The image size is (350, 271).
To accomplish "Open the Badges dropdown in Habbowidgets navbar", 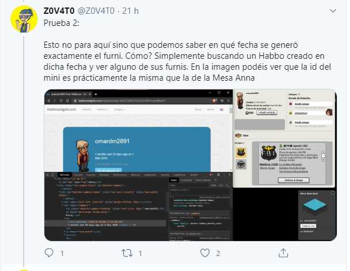I will [x=119, y=110].
